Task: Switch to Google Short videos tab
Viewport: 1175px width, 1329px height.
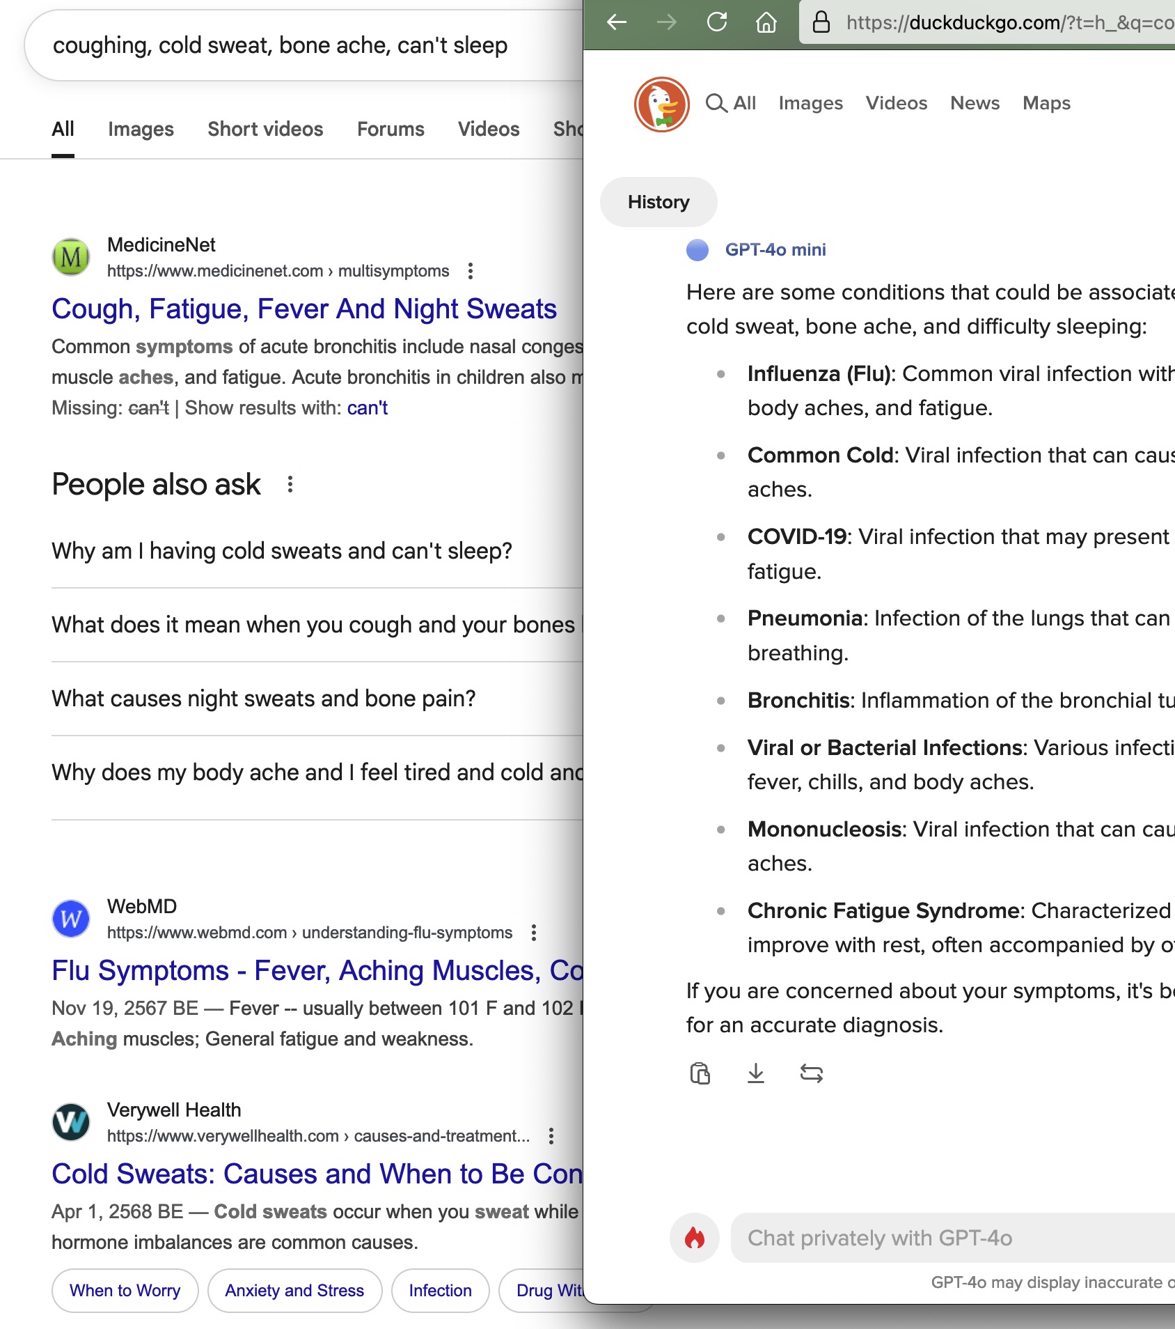Action: click(265, 129)
